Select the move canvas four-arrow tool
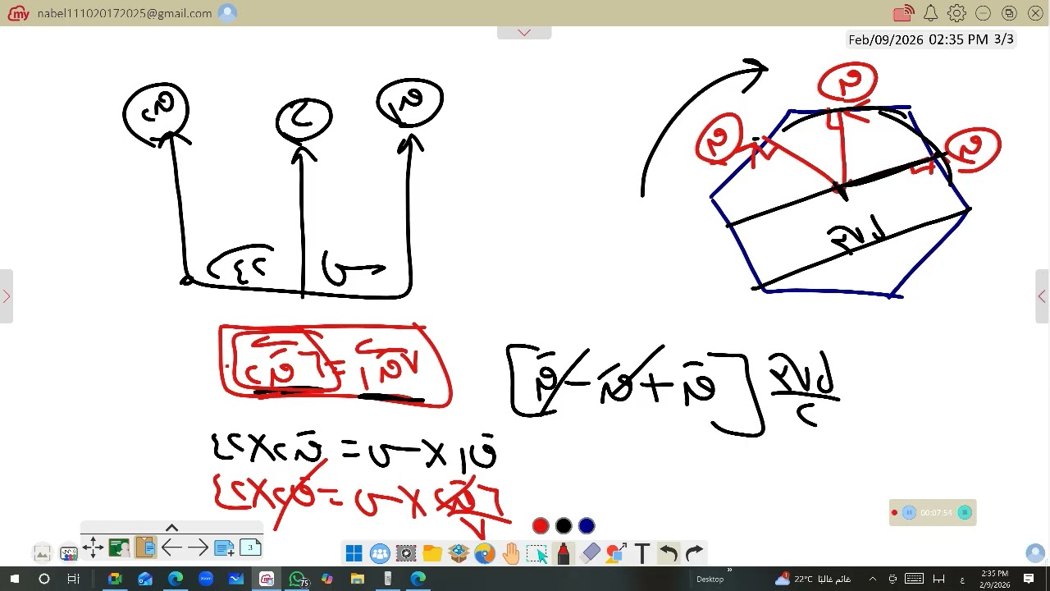The height and width of the screenshot is (591, 1050). click(93, 547)
